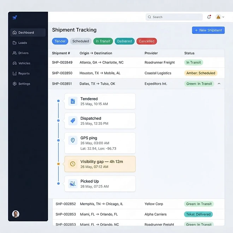
Task: Click the Provider column header
Action: [151, 53]
